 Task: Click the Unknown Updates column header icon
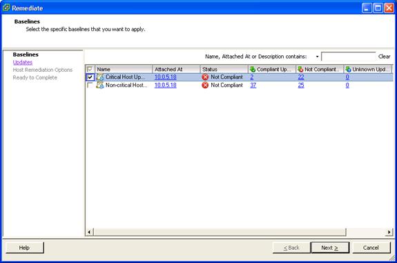tap(348, 69)
